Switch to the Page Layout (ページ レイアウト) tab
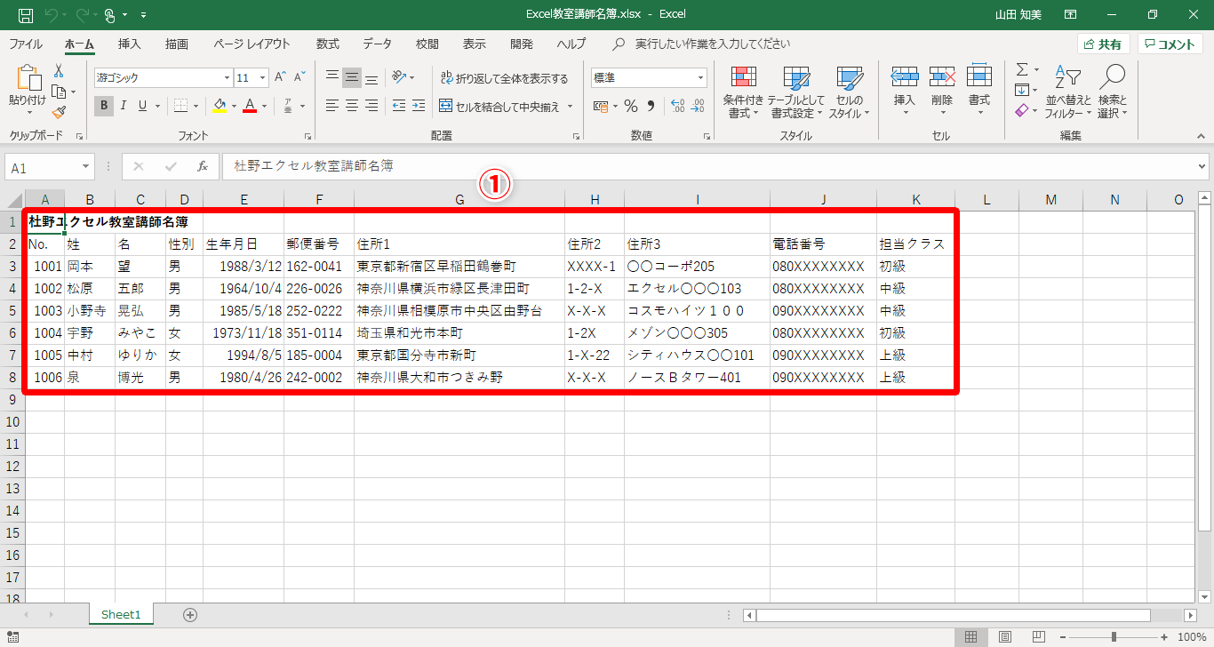Image resolution: width=1214 pixels, height=647 pixels. pyautogui.click(x=252, y=44)
